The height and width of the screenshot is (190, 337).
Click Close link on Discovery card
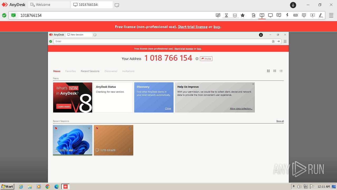168,108
